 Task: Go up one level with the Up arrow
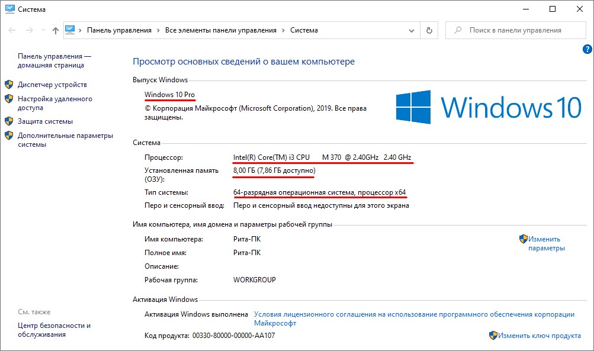click(56, 30)
